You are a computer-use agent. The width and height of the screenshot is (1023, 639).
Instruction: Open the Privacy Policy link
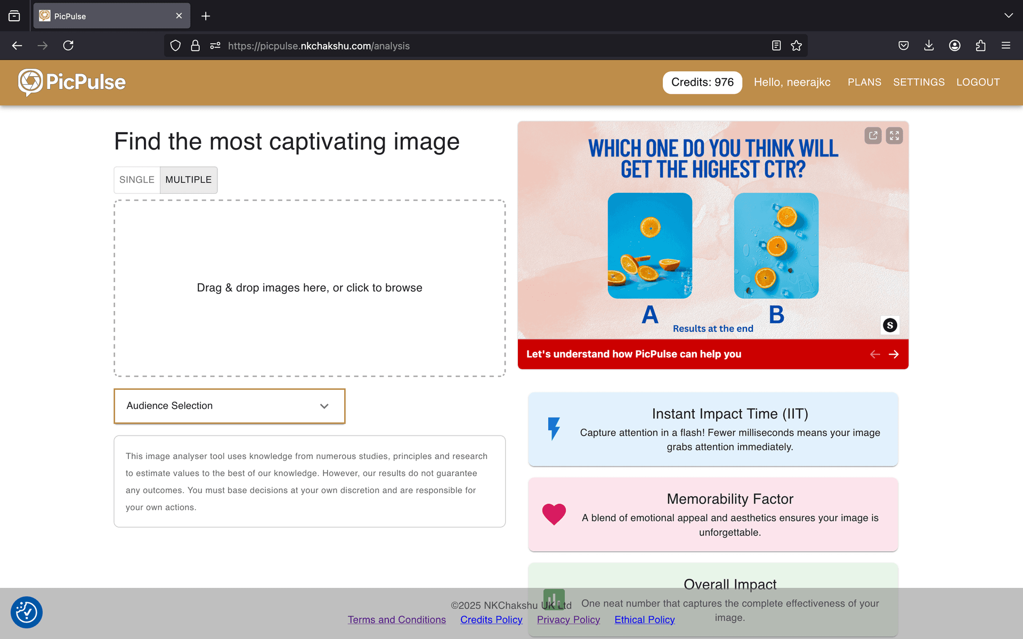tap(569, 620)
